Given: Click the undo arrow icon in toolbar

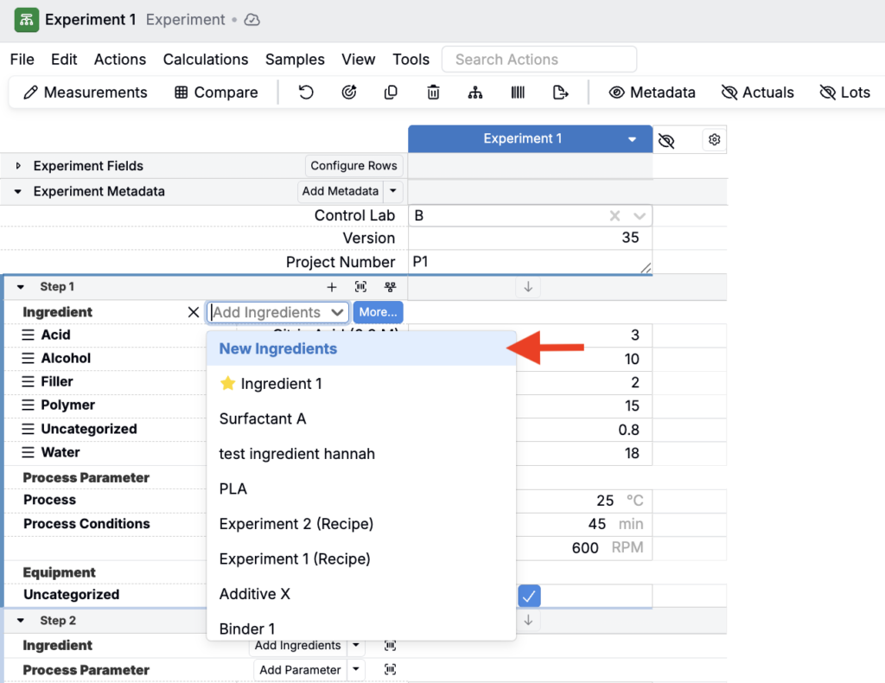Looking at the screenshot, I should pos(306,93).
